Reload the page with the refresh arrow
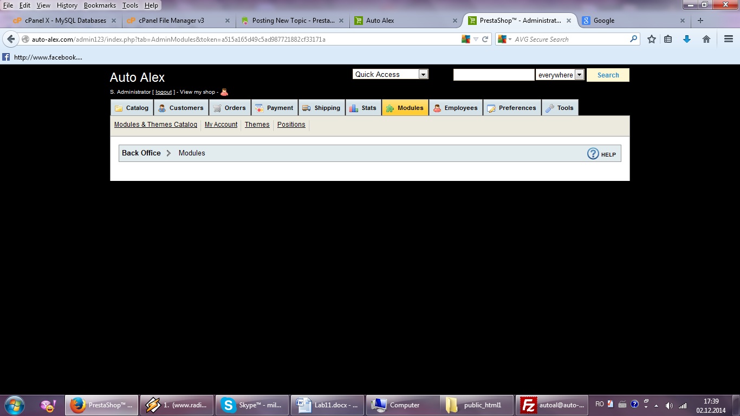This screenshot has width=740, height=416. pos(485,39)
